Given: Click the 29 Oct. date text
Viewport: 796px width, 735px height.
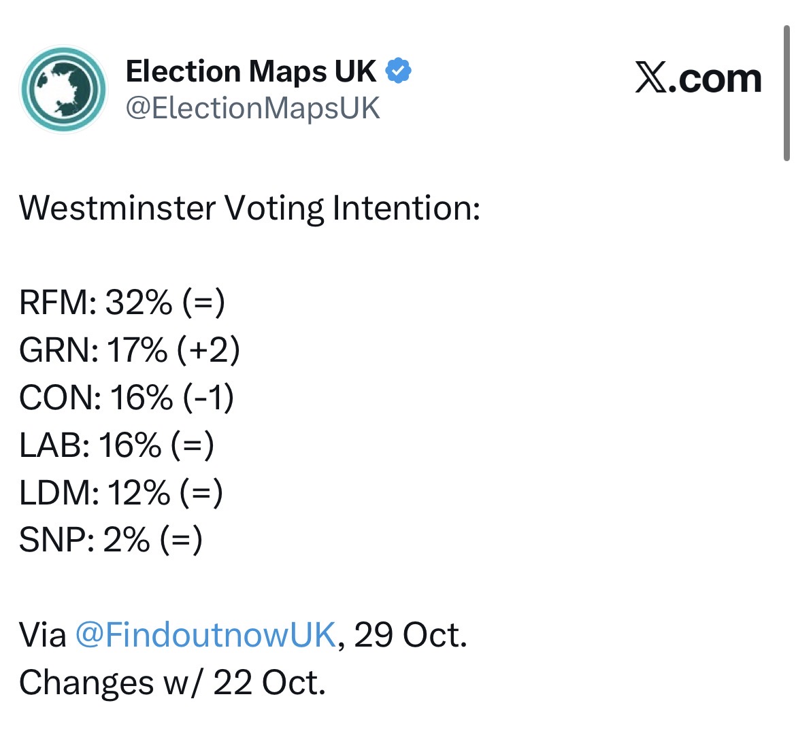Looking at the screenshot, I should click(x=411, y=635).
